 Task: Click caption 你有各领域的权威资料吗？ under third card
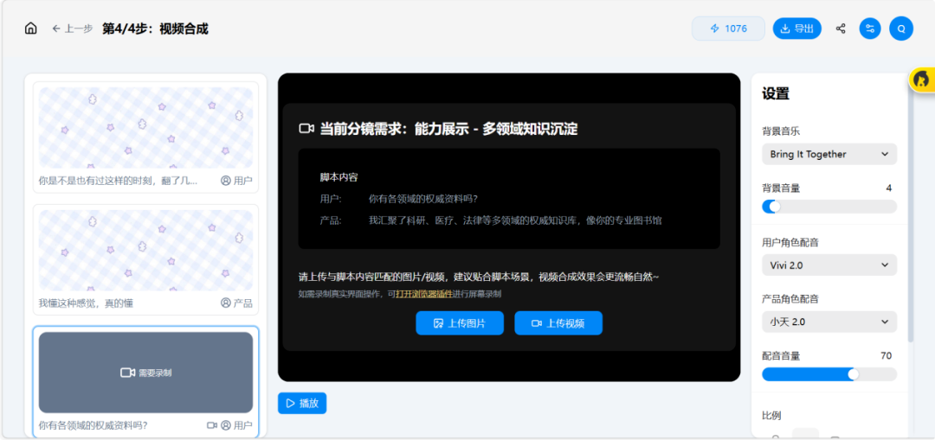pyautogui.click(x=93, y=425)
